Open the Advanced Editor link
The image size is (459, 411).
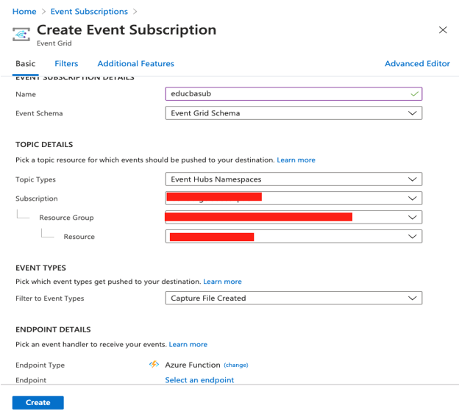click(417, 64)
